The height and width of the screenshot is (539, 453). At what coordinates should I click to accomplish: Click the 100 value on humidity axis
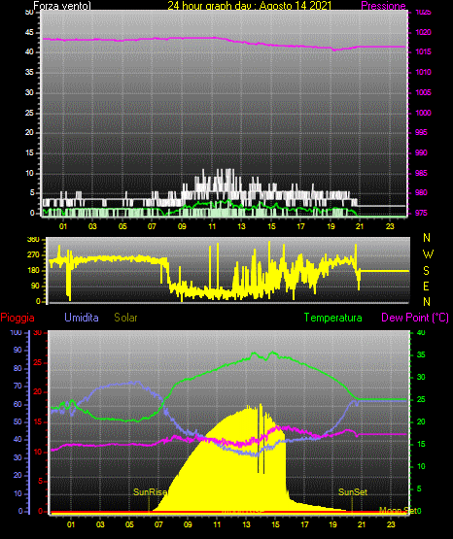[x=17, y=332]
